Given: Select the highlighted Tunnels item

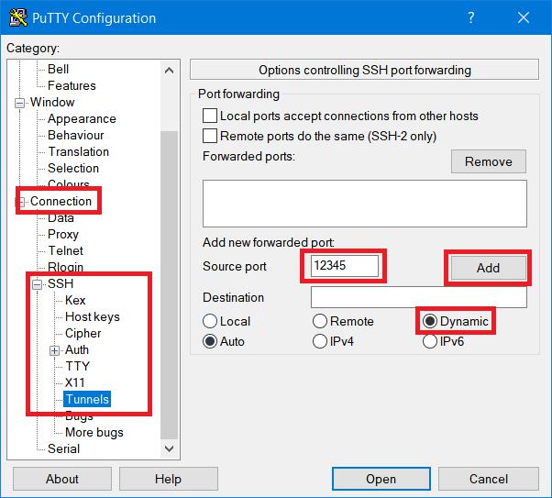Looking at the screenshot, I should (87, 399).
